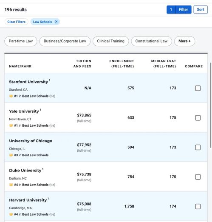212x222 pixels.
Task: Open the Stanford University school link
Action: (28, 82)
